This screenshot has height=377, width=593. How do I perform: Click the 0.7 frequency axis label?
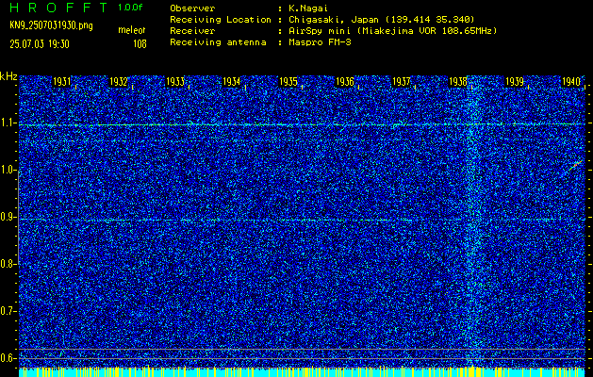(8, 311)
